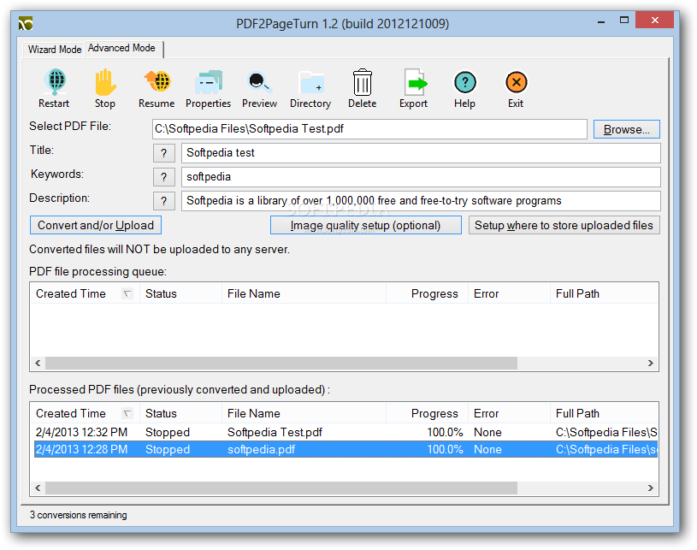Select the Softpedia Test.pdf row
The height and width of the screenshot is (550, 697).
pos(346,432)
